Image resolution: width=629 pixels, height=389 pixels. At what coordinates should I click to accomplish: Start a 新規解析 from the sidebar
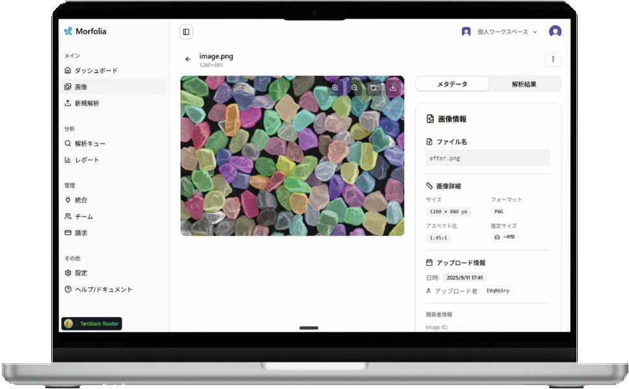(86, 103)
